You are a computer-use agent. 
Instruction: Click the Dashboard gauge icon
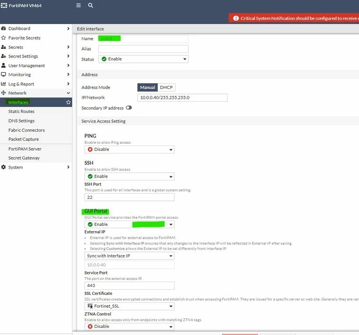coord(3,28)
